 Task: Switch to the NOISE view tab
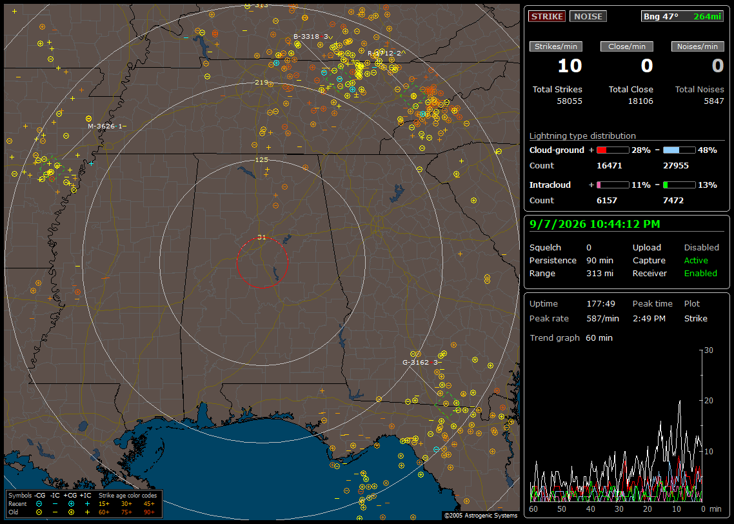pyautogui.click(x=588, y=16)
